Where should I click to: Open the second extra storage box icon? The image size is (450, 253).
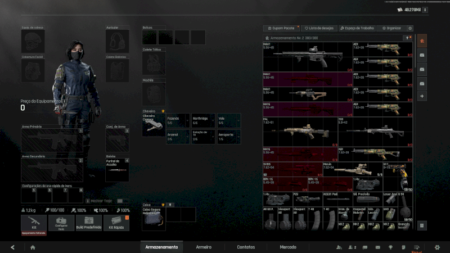(422, 69)
